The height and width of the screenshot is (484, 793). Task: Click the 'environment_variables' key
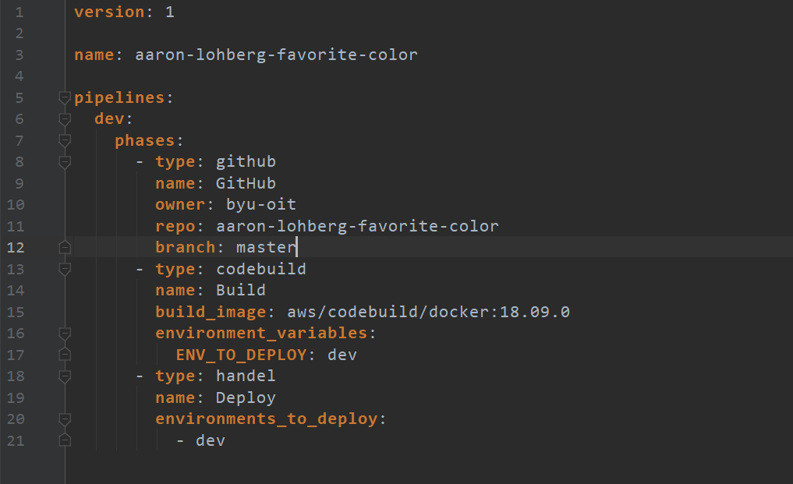[x=261, y=334]
